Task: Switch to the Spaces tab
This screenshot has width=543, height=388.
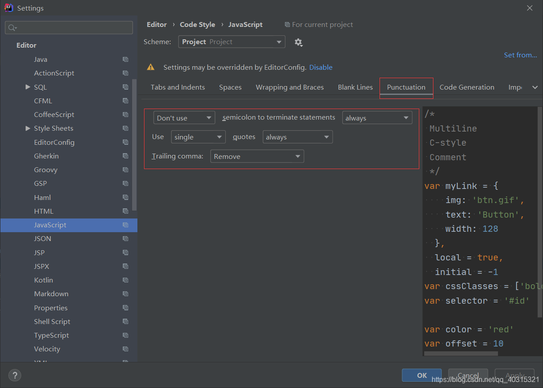Action: (x=230, y=87)
